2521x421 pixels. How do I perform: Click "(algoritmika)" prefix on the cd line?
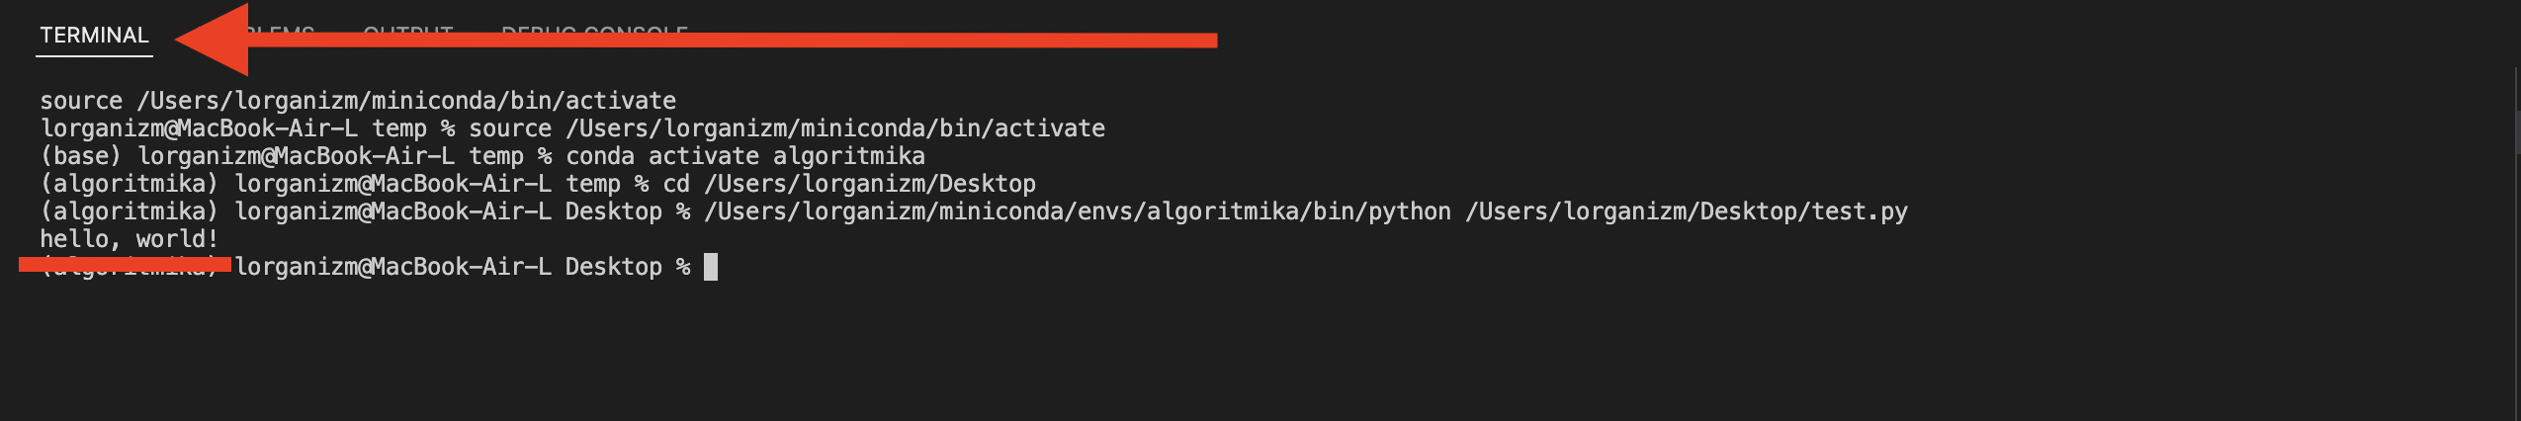point(129,184)
